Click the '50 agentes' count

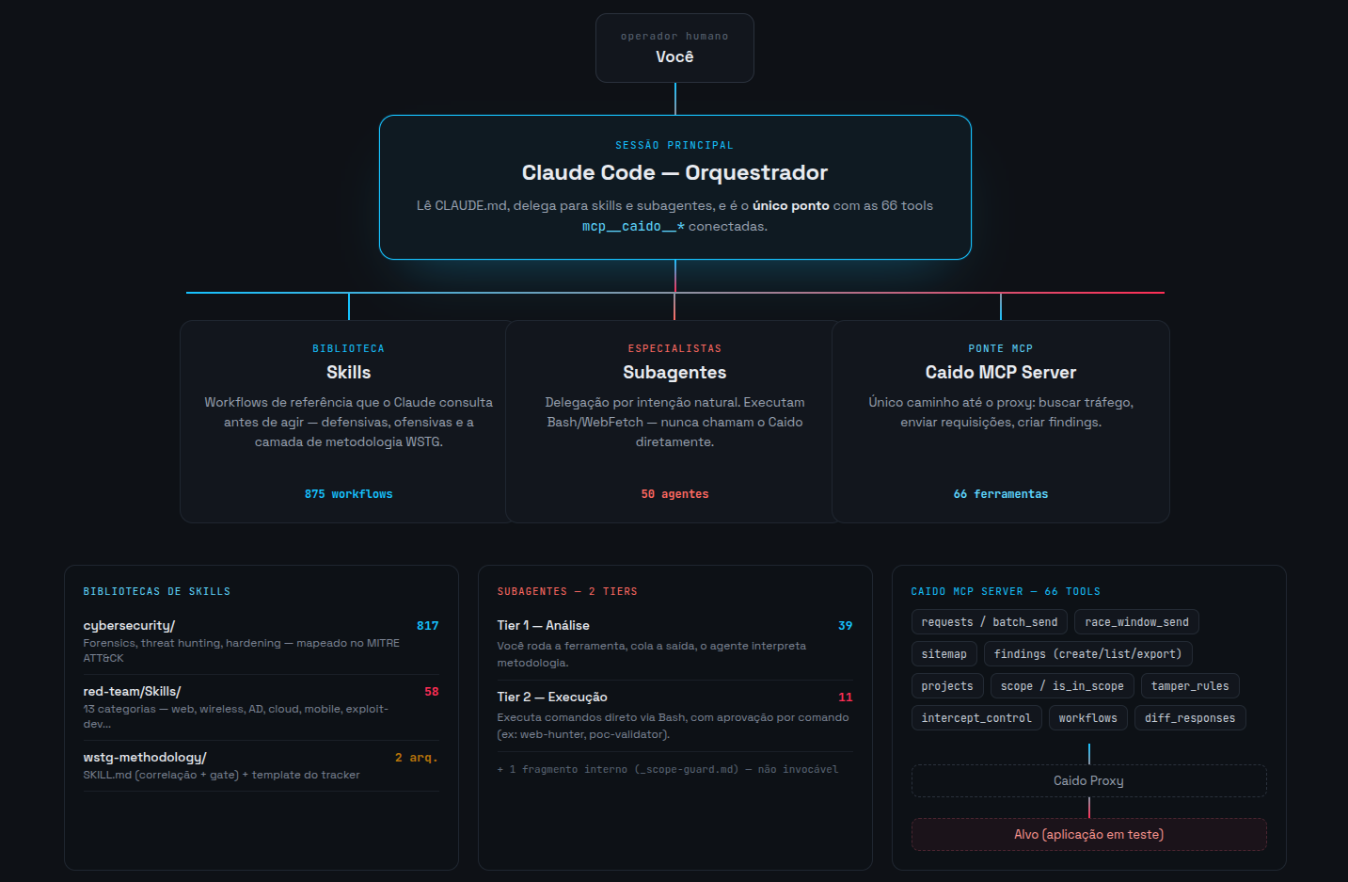(x=674, y=494)
